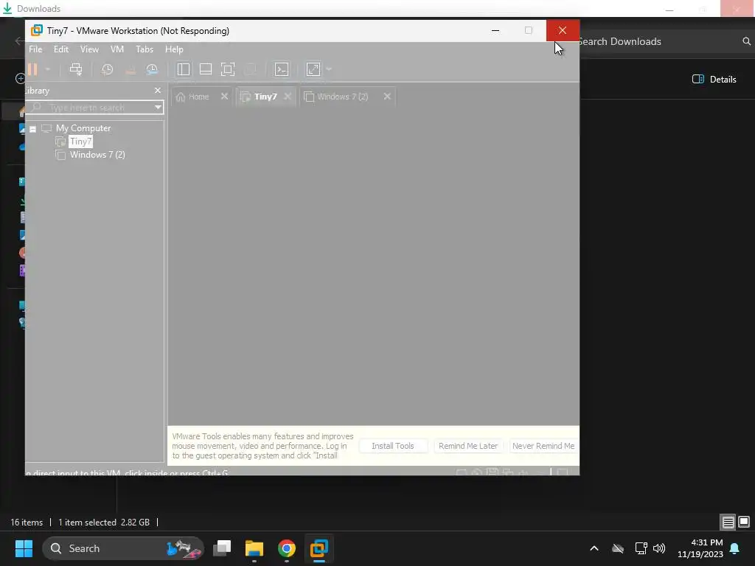Open Task View from the taskbar

[222, 548]
